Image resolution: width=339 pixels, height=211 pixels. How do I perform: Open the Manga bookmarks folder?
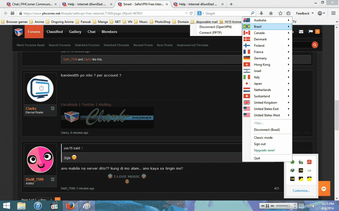(x=100, y=22)
